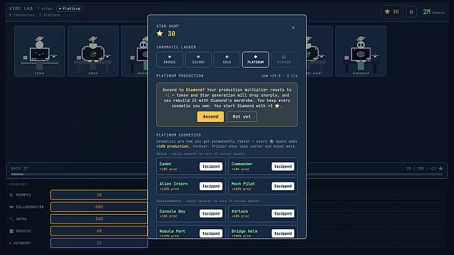Click the Platinum Production multiplier text

[x=279, y=76]
